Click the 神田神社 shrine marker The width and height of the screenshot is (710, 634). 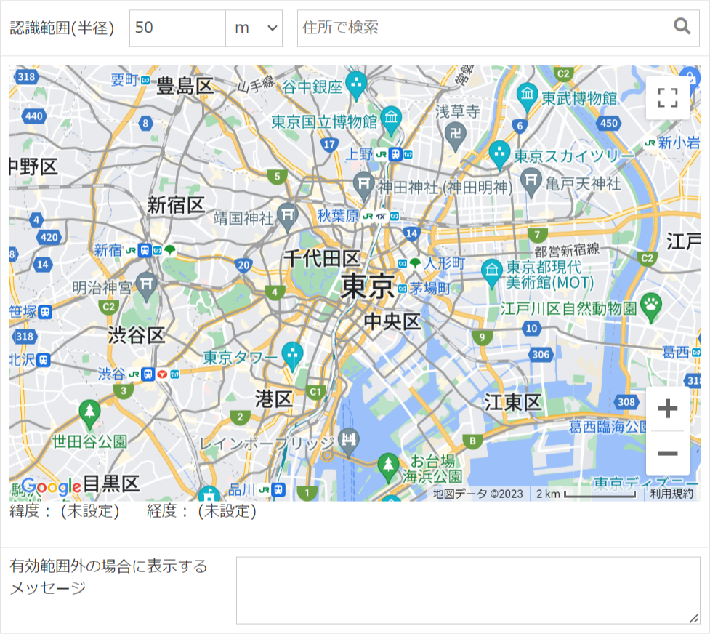point(363,186)
